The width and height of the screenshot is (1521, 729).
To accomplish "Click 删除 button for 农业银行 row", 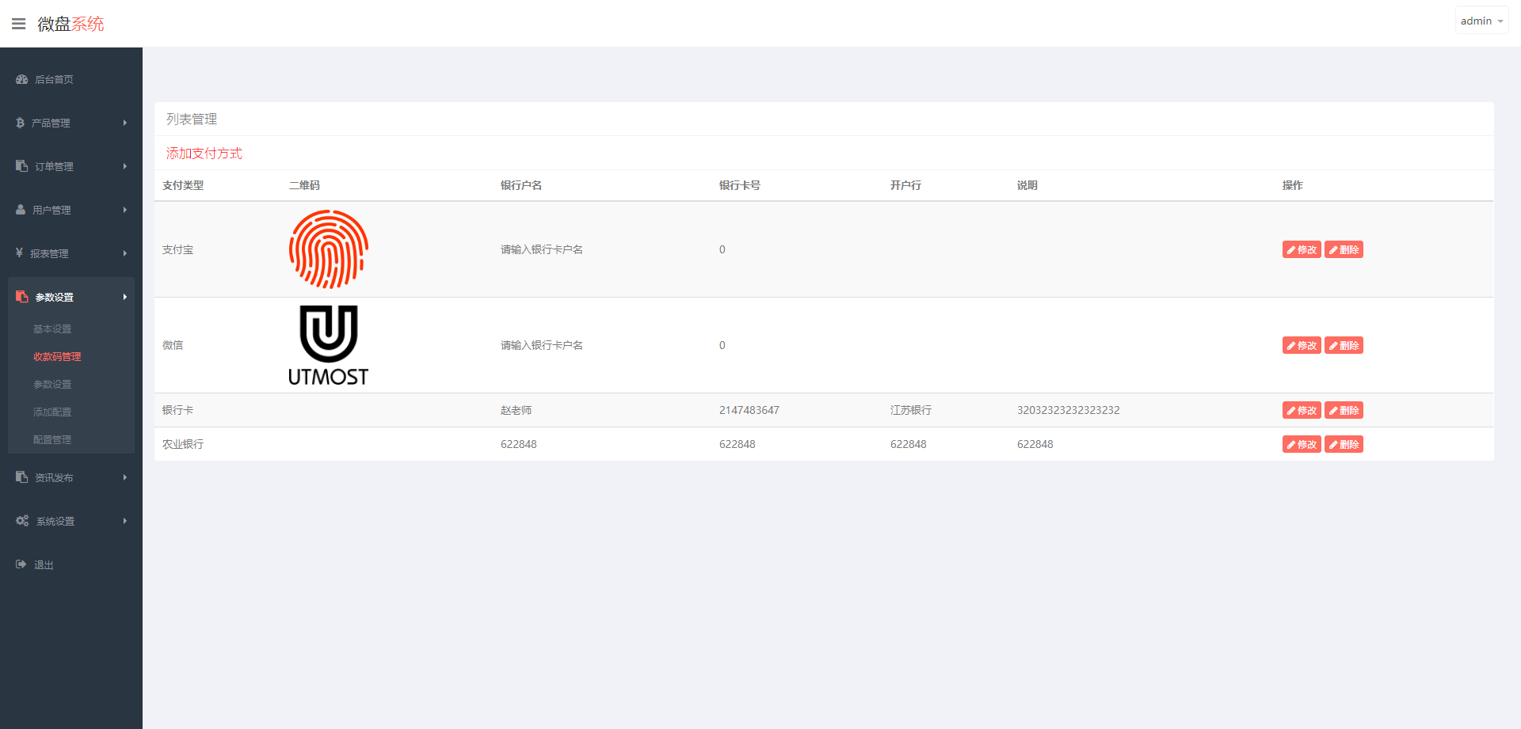I will 1344,445.
